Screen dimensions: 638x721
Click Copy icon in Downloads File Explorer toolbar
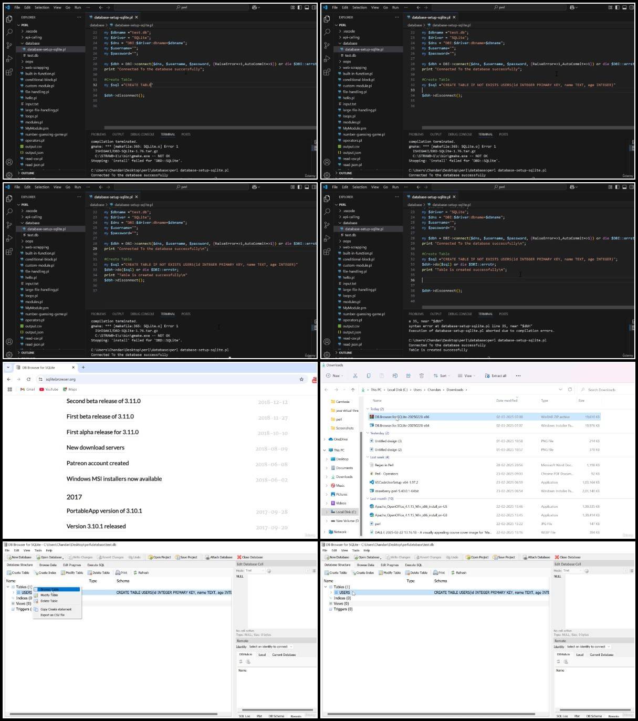(368, 375)
